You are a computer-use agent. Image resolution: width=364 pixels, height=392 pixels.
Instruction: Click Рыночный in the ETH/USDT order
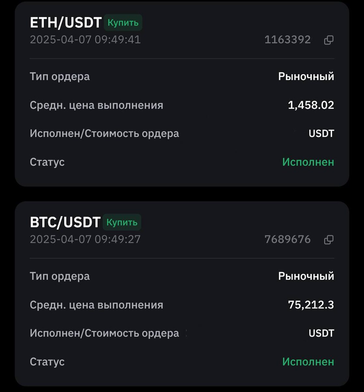306,76
